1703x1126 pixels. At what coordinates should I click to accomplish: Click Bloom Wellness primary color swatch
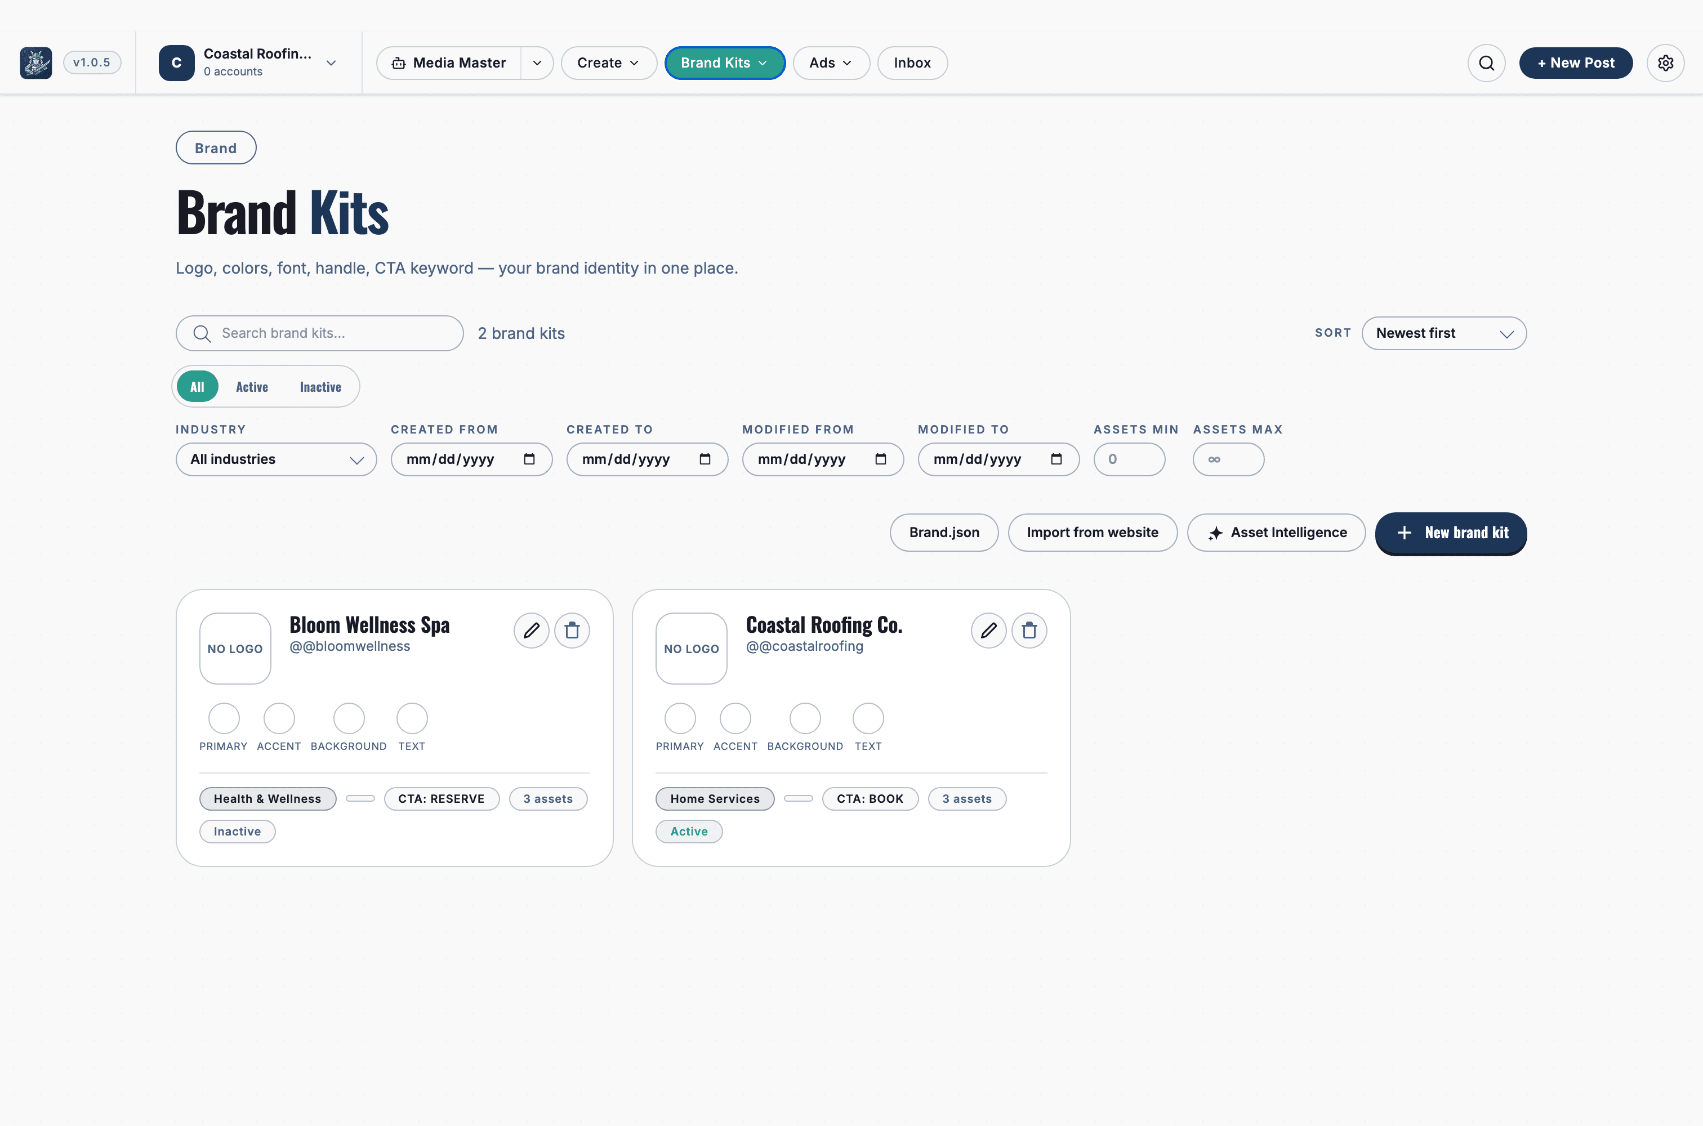click(224, 718)
